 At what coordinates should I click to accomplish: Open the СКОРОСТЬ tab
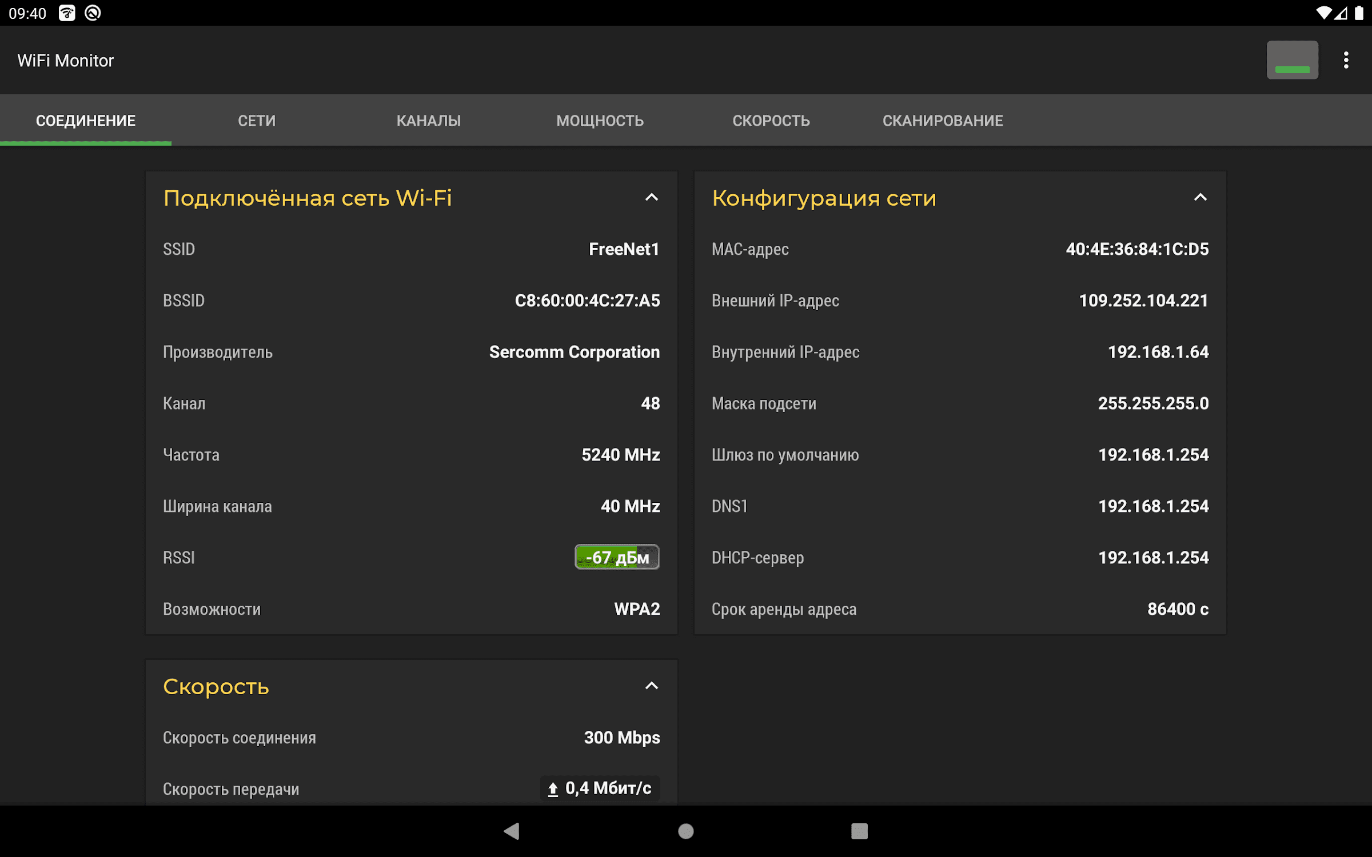pyautogui.click(x=771, y=121)
